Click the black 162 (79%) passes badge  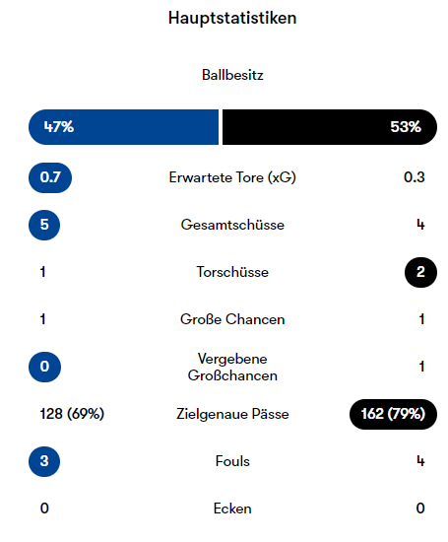(x=393, y=414)
